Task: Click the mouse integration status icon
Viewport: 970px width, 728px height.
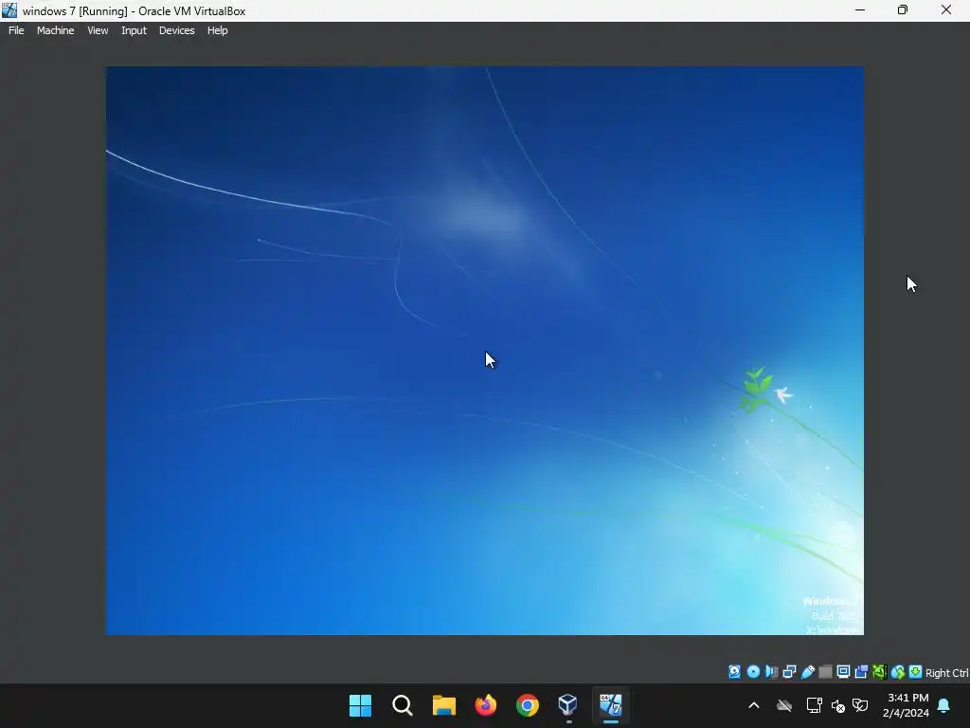Action: (x=898, y=672)
